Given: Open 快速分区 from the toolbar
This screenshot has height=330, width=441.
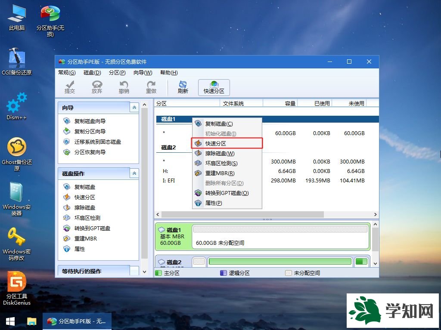Looking at the screenshot, I should click(214, 87).
